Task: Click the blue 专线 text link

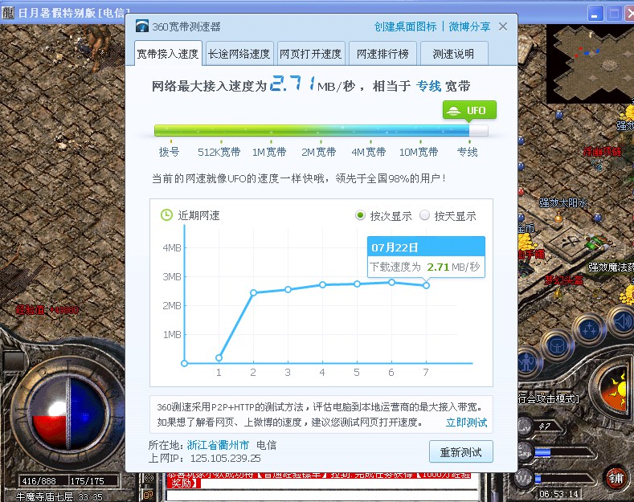Action: [428, 86]
